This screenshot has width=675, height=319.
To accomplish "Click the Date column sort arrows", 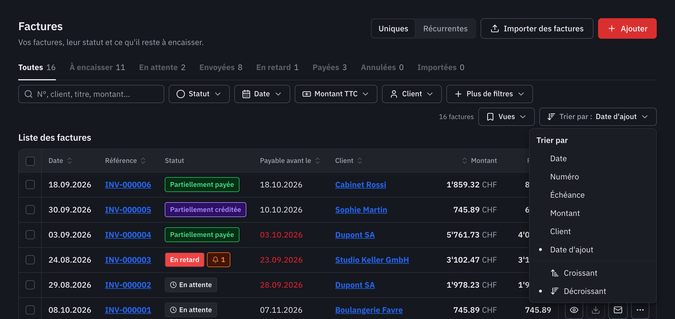I will (70, 161).
